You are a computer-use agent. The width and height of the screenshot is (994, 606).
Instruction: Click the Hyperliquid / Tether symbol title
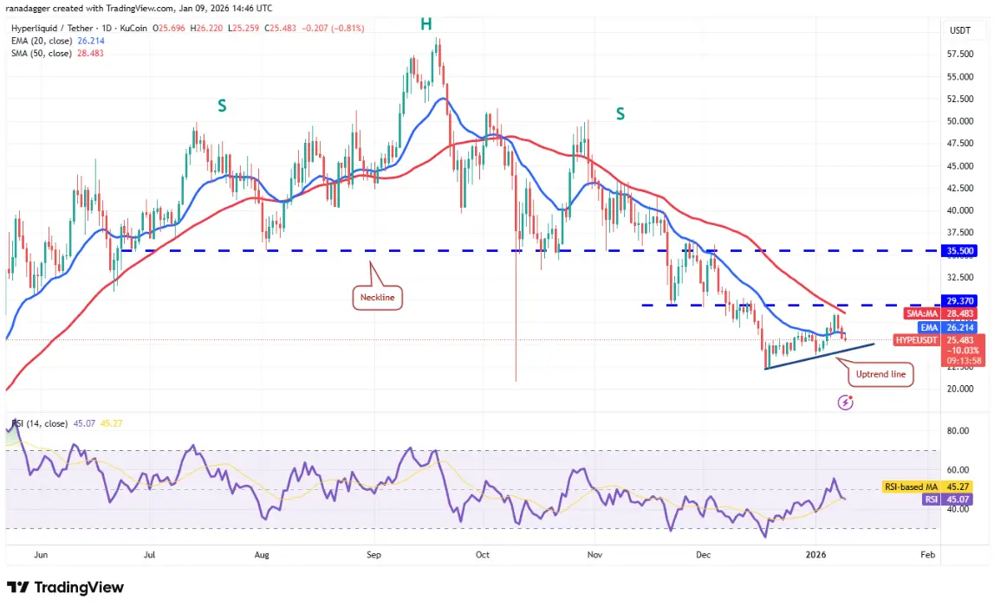point(79,28)
